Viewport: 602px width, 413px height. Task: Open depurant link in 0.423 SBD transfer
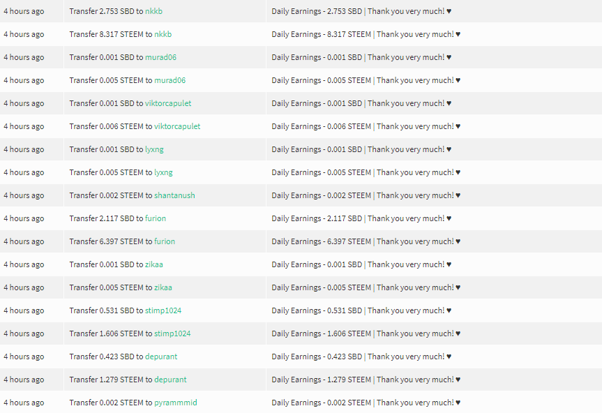pyautogui.click(x=161, y=356)
